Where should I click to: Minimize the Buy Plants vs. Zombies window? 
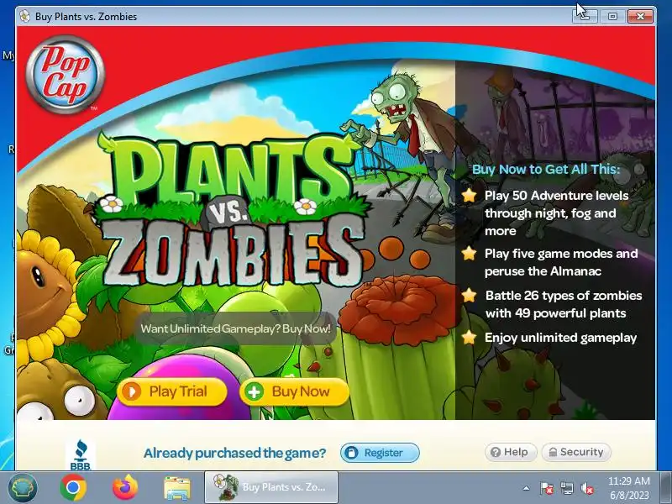(585, 16)
